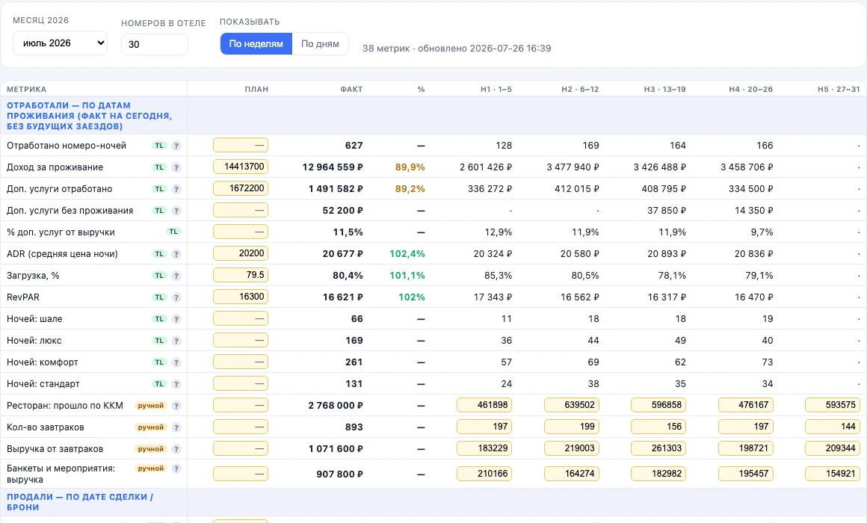Open help icon for Ресторан: прошло по ККМ
867x523 pixels.
(176, 406)
